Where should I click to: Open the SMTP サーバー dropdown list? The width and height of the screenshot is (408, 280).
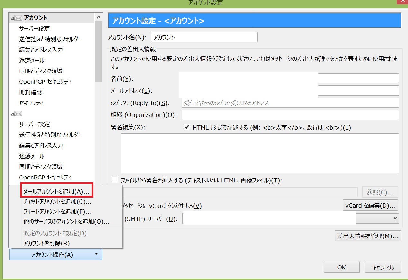395,218
